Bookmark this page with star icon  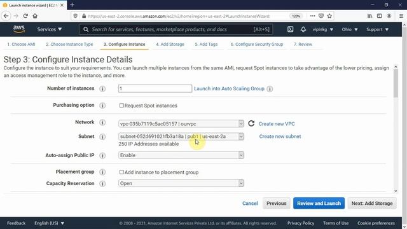[329, 16]
